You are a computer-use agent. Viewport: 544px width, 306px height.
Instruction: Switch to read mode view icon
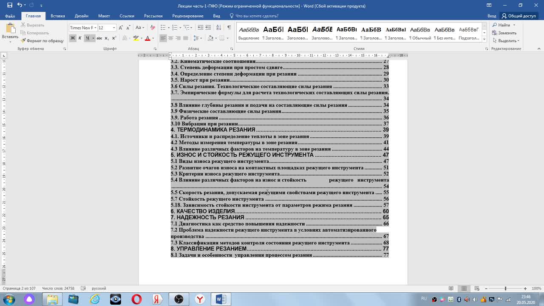coord(451,289)
